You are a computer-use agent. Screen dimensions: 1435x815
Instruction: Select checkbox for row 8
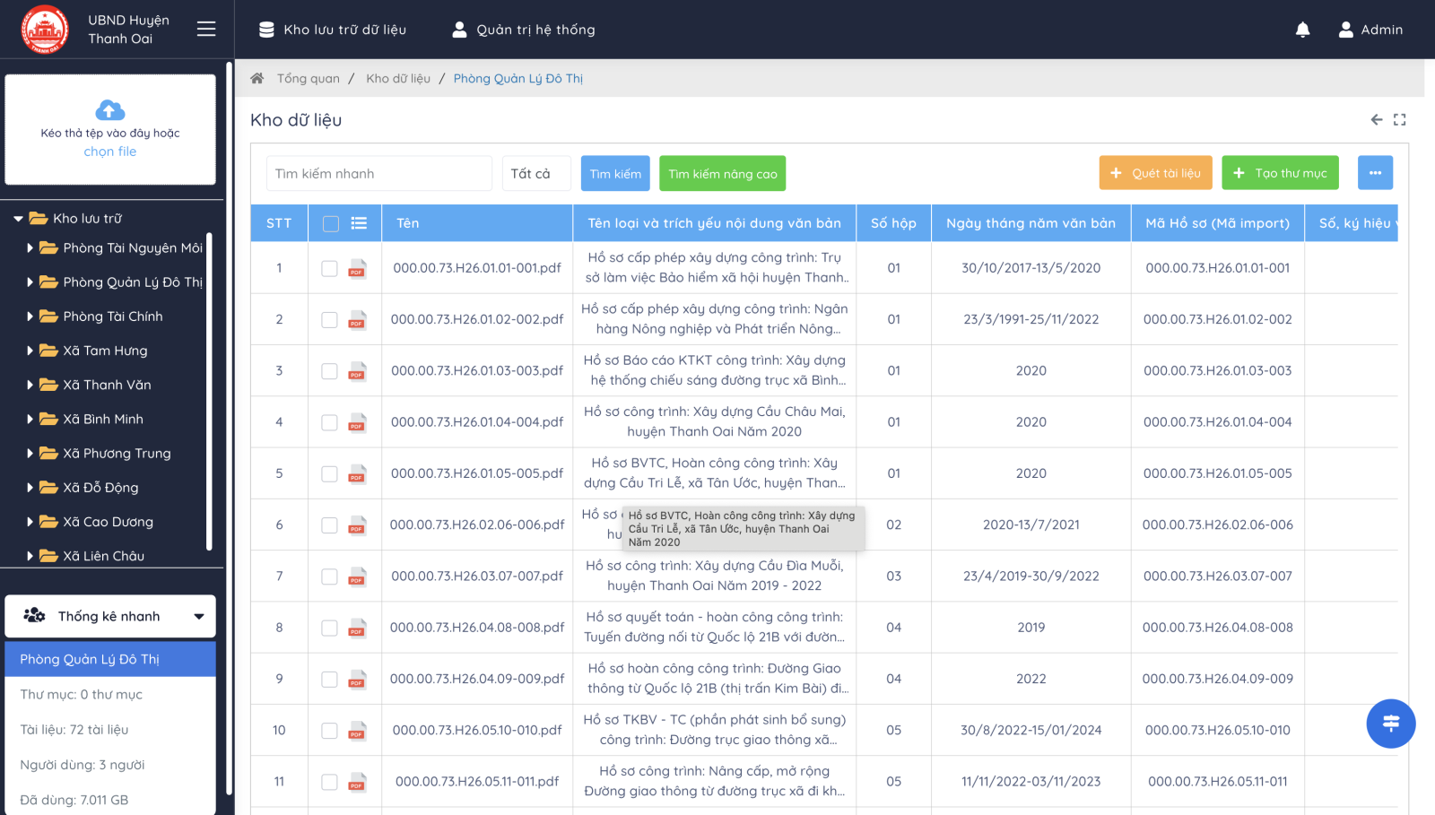[329, 628]
